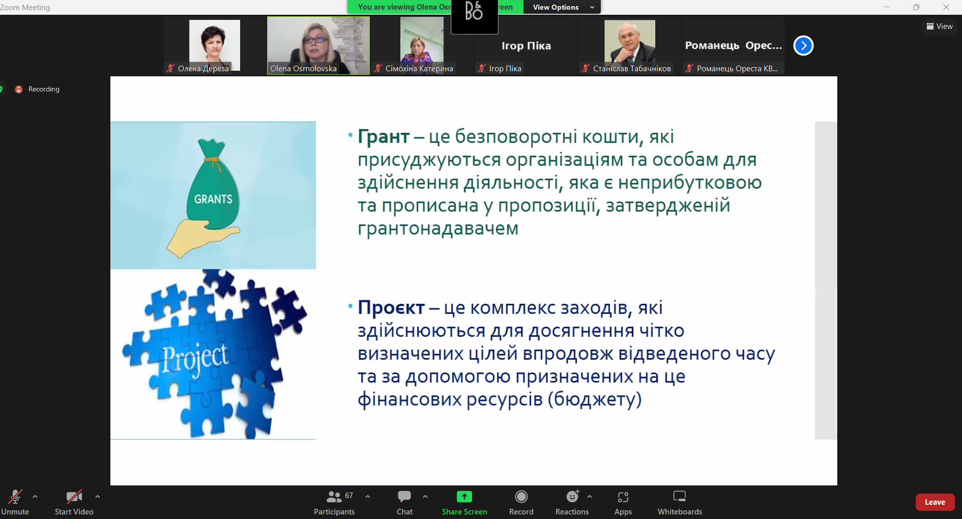Viewport: 962px width, 519px height.
Task: Click the word 'грантонадавачем' on the slide
Action: click(438, 229)
